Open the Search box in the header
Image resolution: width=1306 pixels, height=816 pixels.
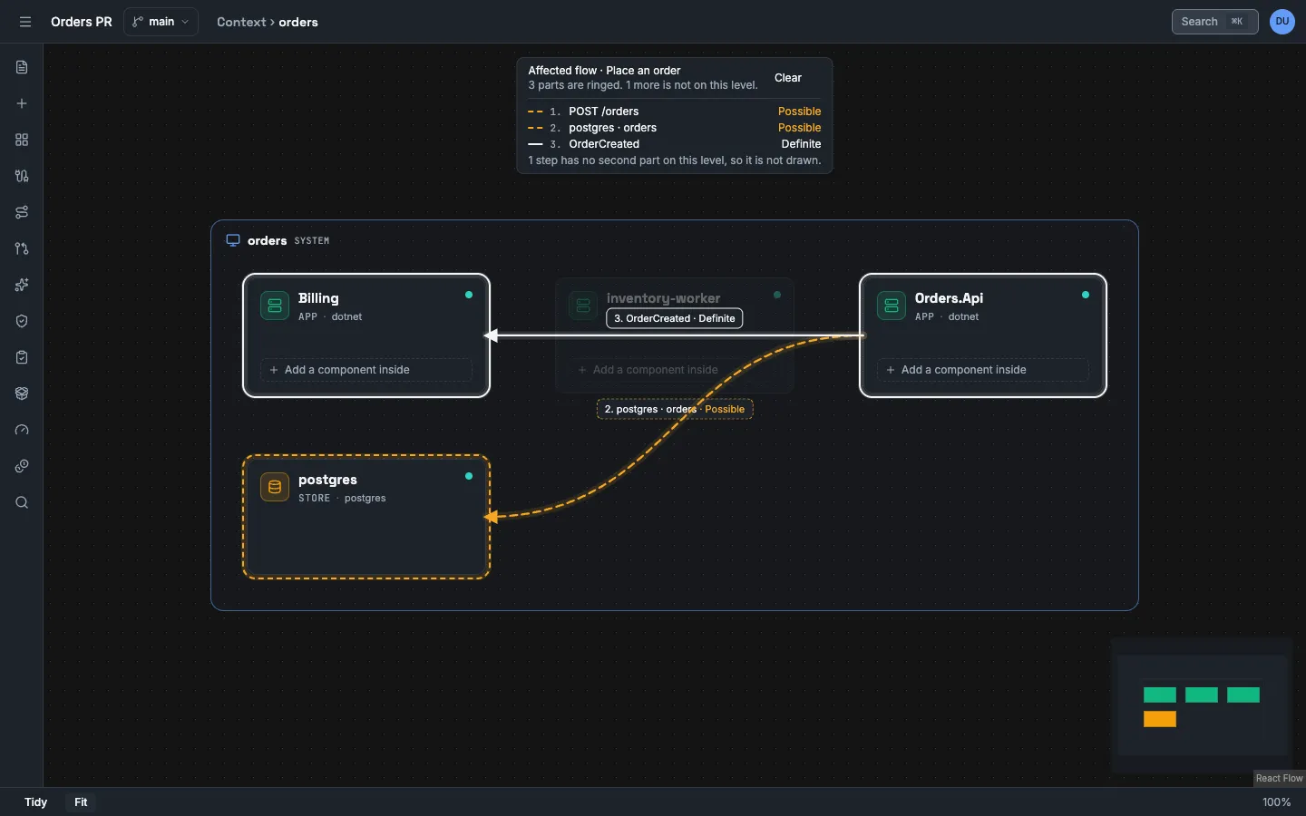(1214, 22)
